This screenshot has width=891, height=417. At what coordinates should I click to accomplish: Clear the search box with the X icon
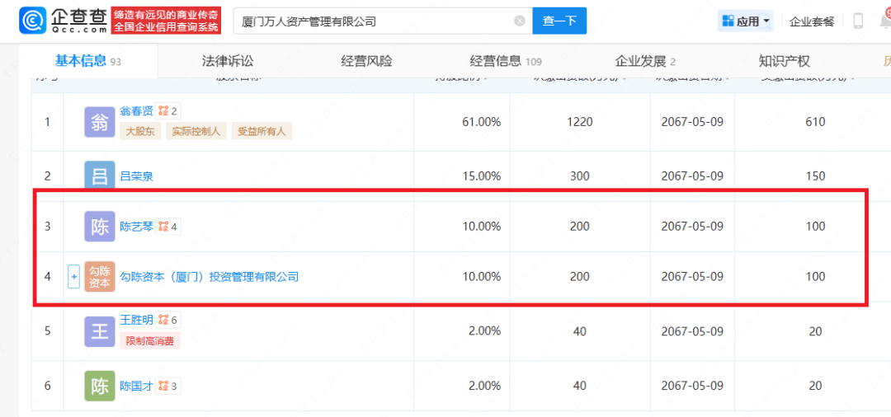(520, 21)
